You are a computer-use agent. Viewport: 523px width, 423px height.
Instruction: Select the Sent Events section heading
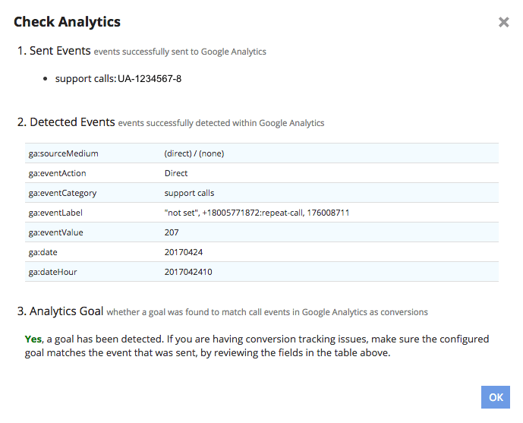(x=60, y=52)
